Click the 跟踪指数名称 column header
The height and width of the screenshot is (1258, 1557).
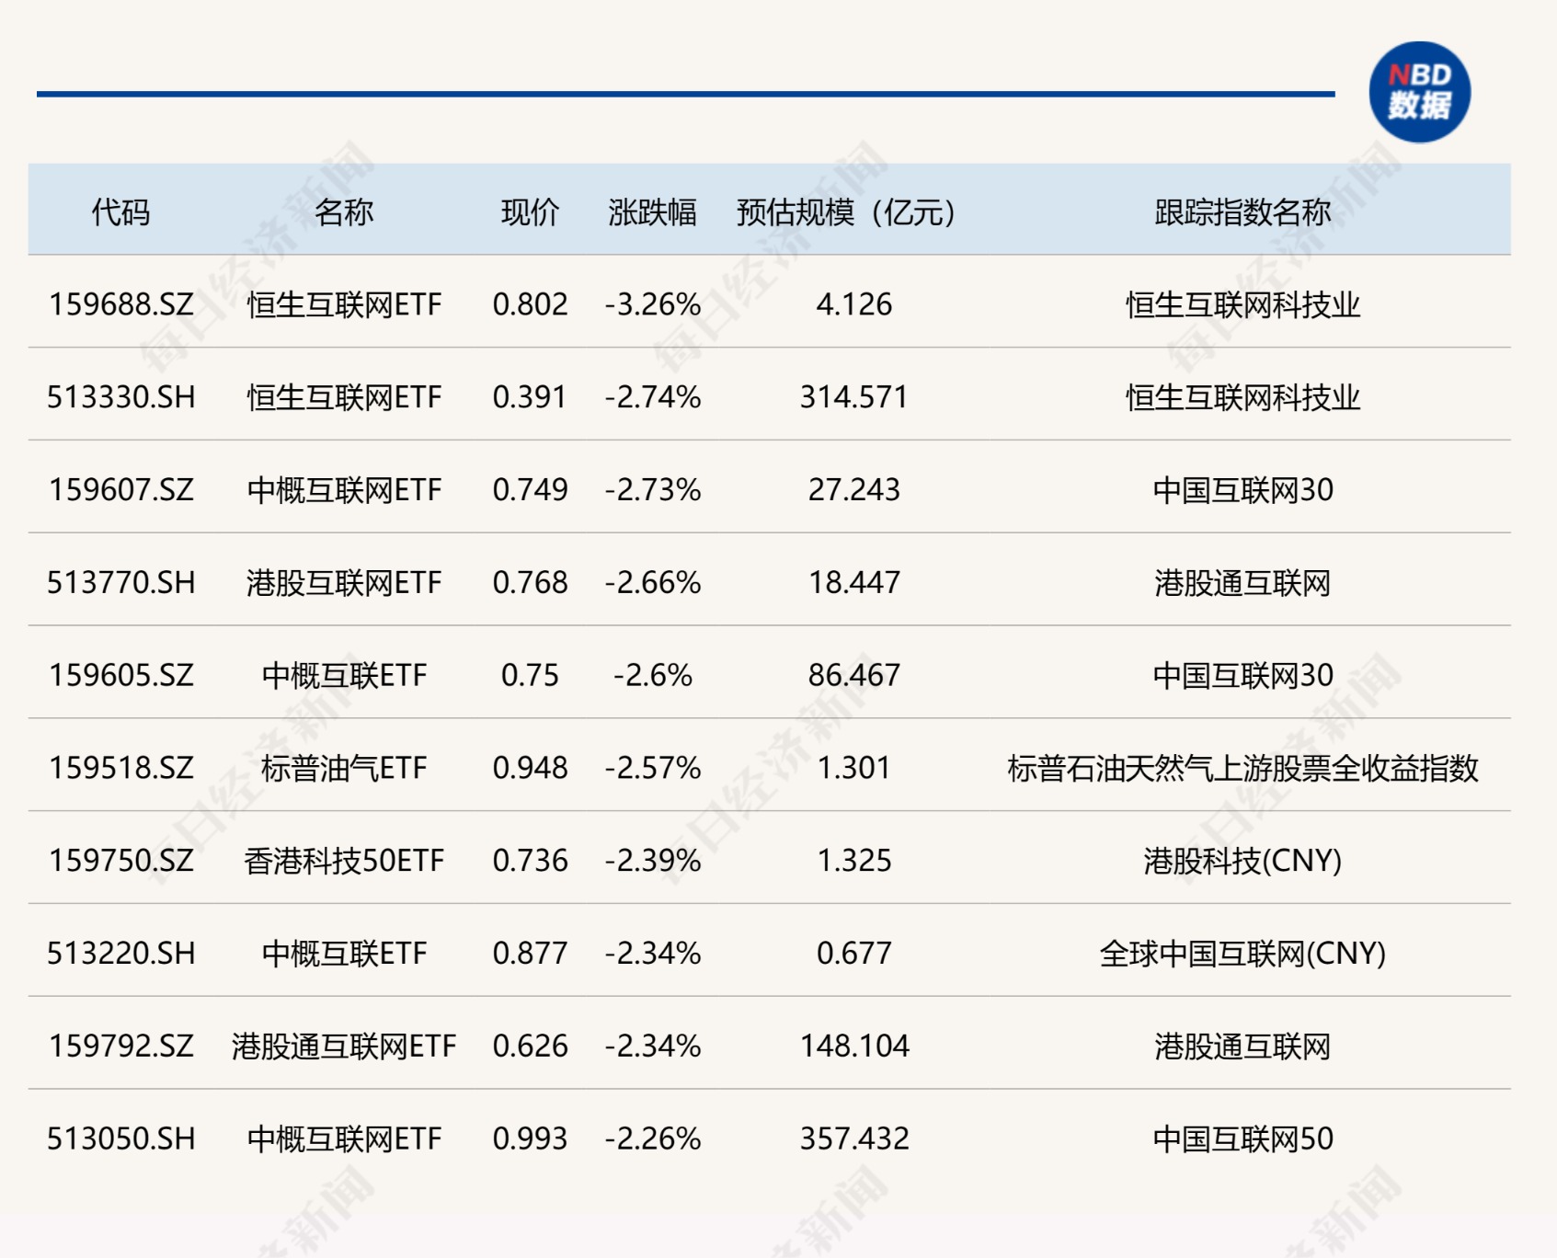(x=1239, y=210)
